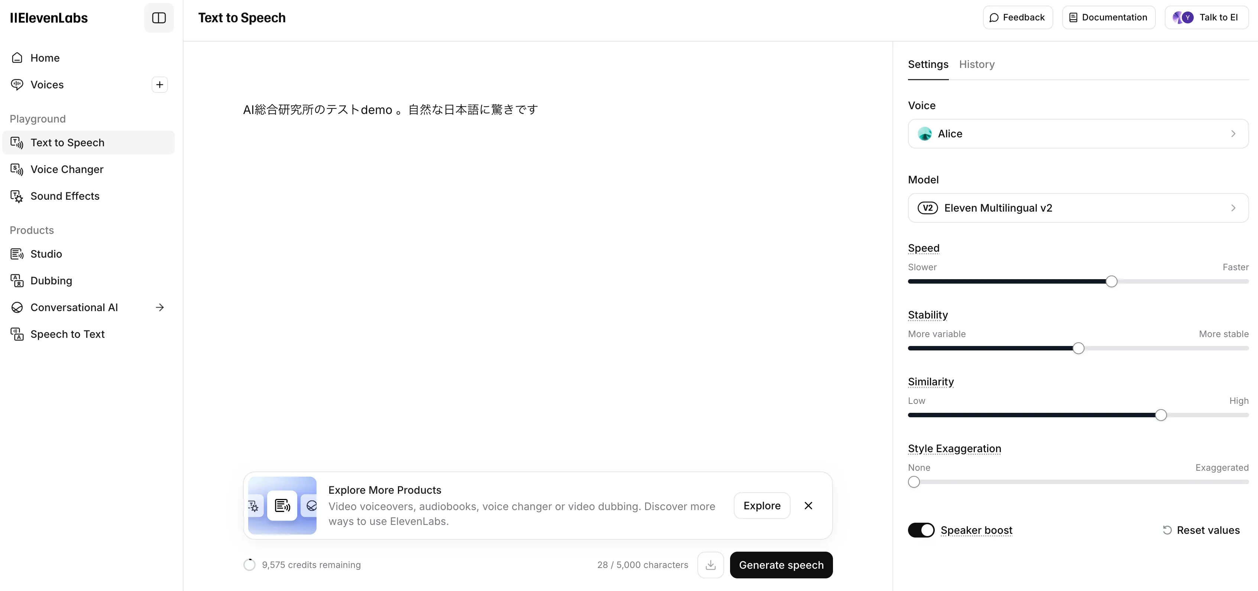Toggle the Speaker boost switch

coord(921,530)
